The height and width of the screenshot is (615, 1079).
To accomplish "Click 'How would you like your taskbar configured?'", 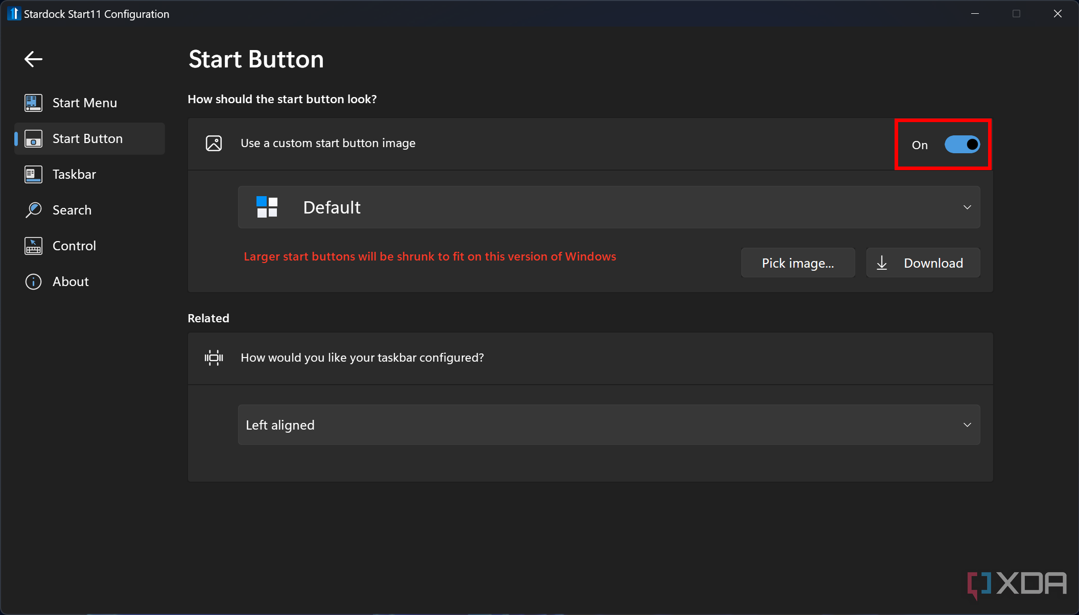I will pyautogui.click(x=362, y=358).
